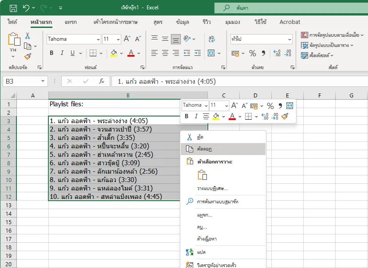Viewport: 368px width, 268px height.
Task: Click Insert Function fx icon
Action: 101,82
